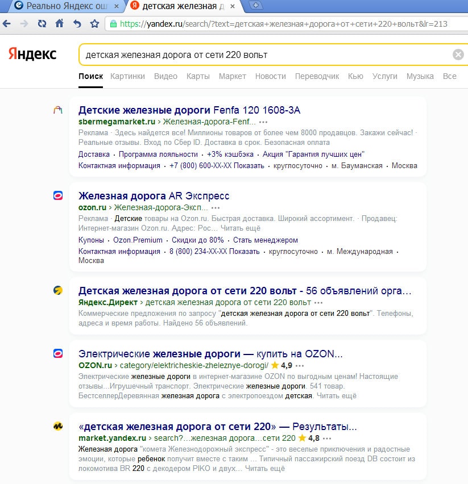Click the sbermegamarket.ru domain link
Image resolution: width=468 pixels, height=484 pixels.
coord(117,122)
